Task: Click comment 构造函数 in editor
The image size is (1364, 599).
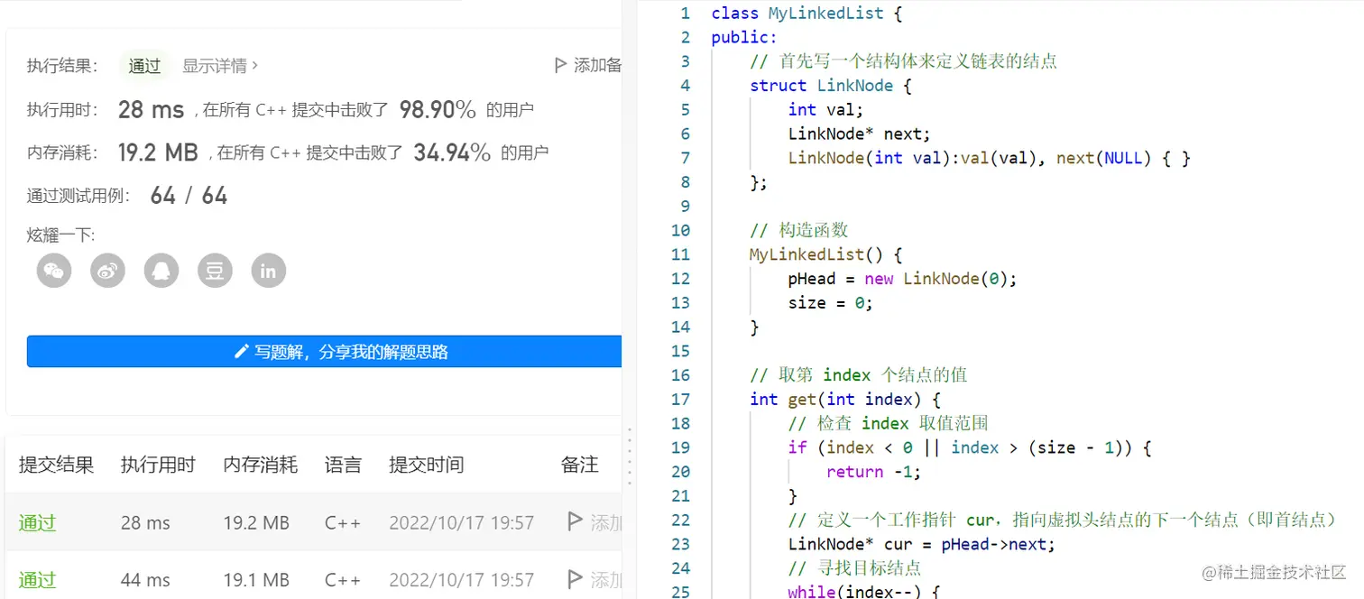Action: click(799, 230)
